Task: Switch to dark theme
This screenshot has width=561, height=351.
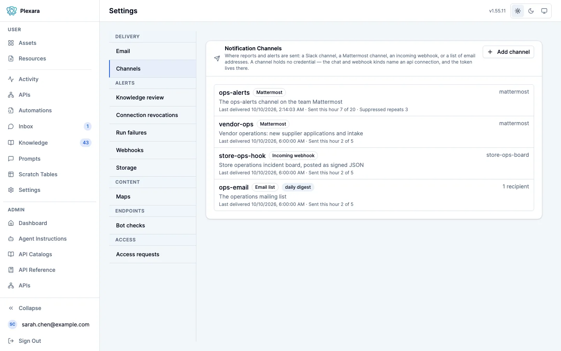Action: click(x=531, y=11)
